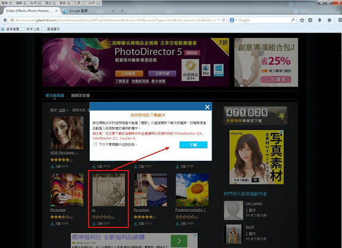Open the downloads arrow icon in toolbar

click(320, 20)
